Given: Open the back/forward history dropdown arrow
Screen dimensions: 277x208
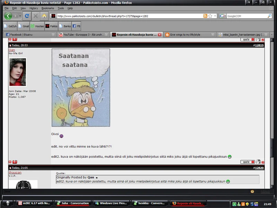Looking at the screenshot, I should (x=20, y=16).
